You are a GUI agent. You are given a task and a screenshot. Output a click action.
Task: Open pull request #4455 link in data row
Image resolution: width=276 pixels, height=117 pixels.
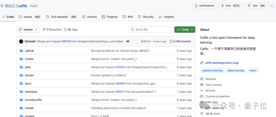click(x=120, y=67)
